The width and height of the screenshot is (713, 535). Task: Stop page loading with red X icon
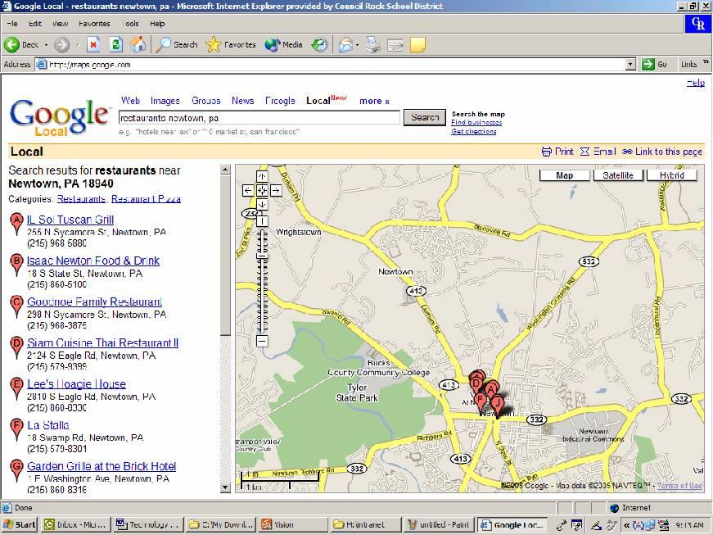[93, 44]
